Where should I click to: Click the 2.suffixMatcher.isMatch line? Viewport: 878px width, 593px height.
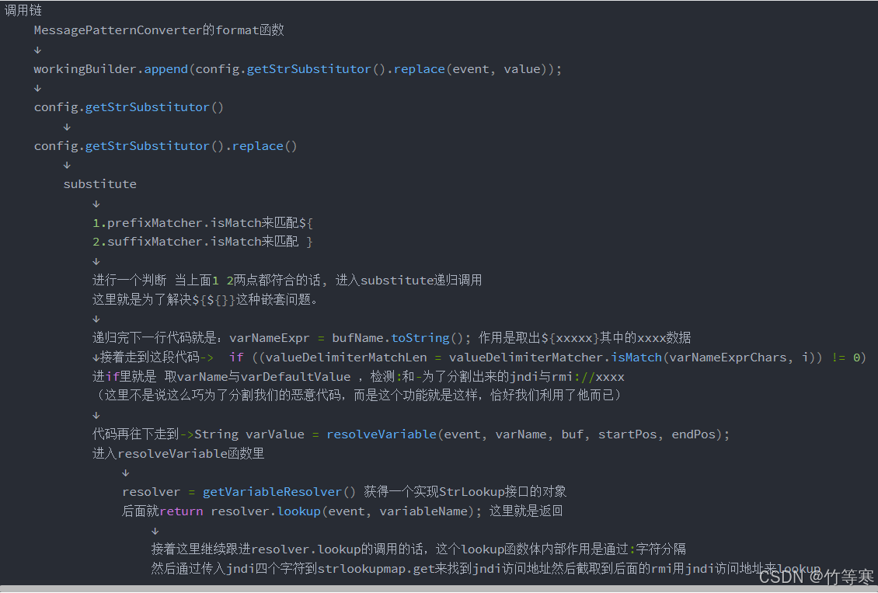(x=202, y=242)
